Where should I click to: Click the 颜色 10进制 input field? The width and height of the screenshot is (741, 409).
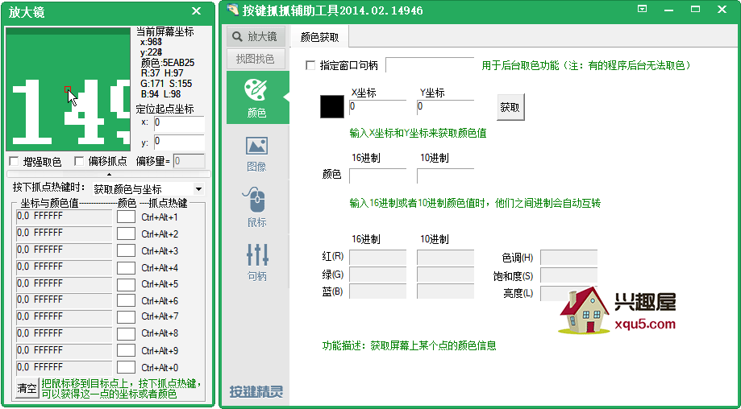(445, 176)
